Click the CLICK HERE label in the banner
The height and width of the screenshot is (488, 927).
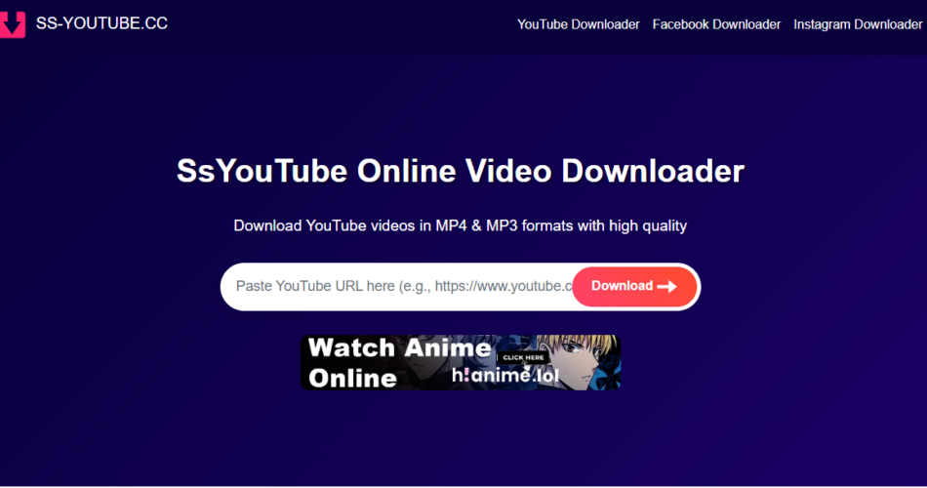coord(524,357)
